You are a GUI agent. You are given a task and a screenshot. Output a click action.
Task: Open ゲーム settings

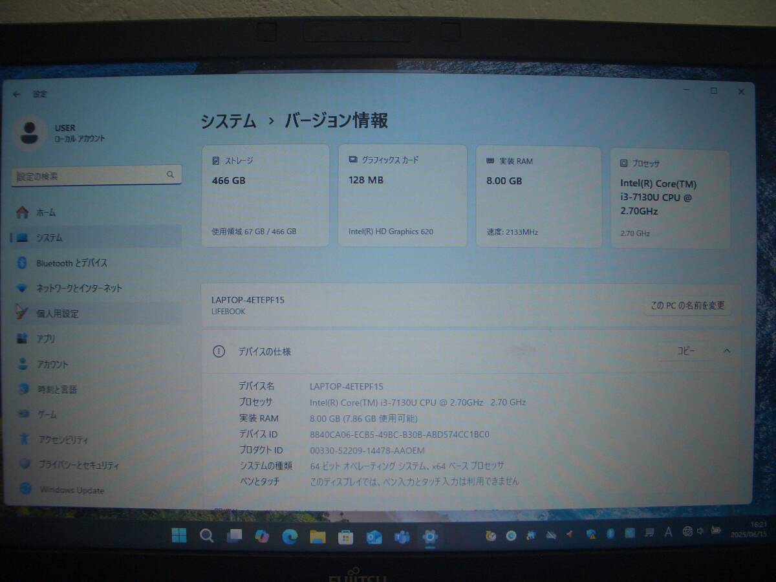tap(96, 415)
